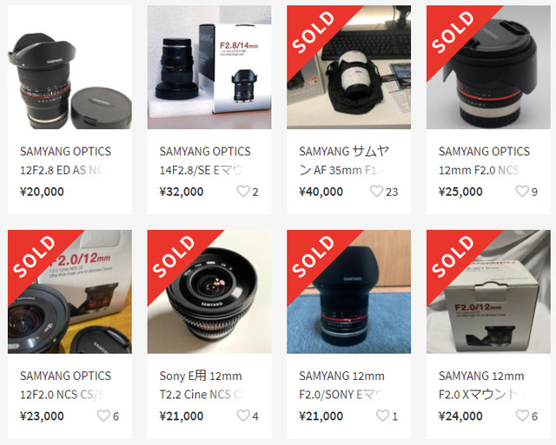556x445 pixels.
Task: Open SAMYANG 12mm F2.0 Xマウント title
Action: [x=481, y=385]
